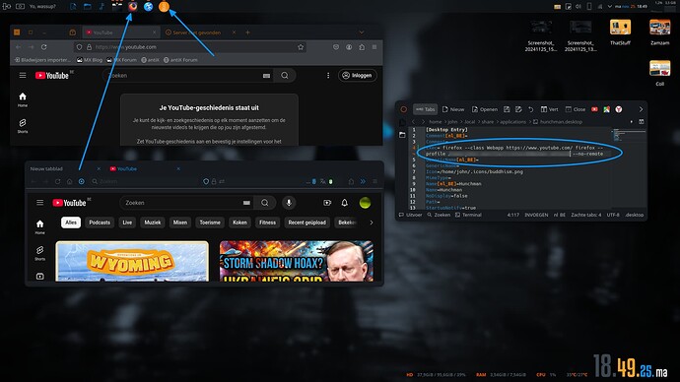680x382 pixels.
Task: Open the 'Bladwijzers importer...' bookmark item
Action: tap(42, 60)
